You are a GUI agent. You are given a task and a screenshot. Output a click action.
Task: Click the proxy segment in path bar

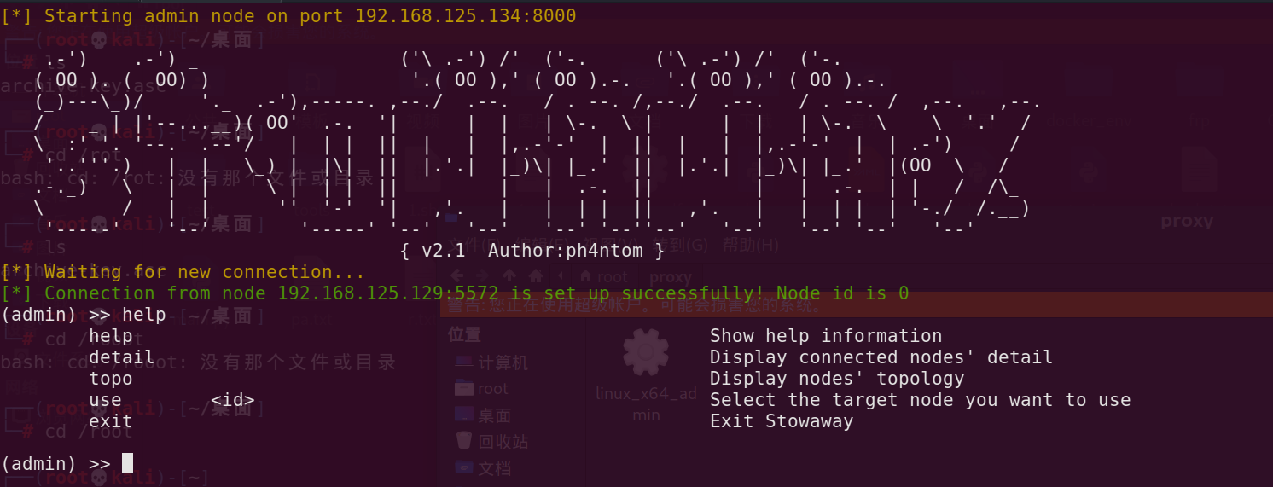point(671,277)
